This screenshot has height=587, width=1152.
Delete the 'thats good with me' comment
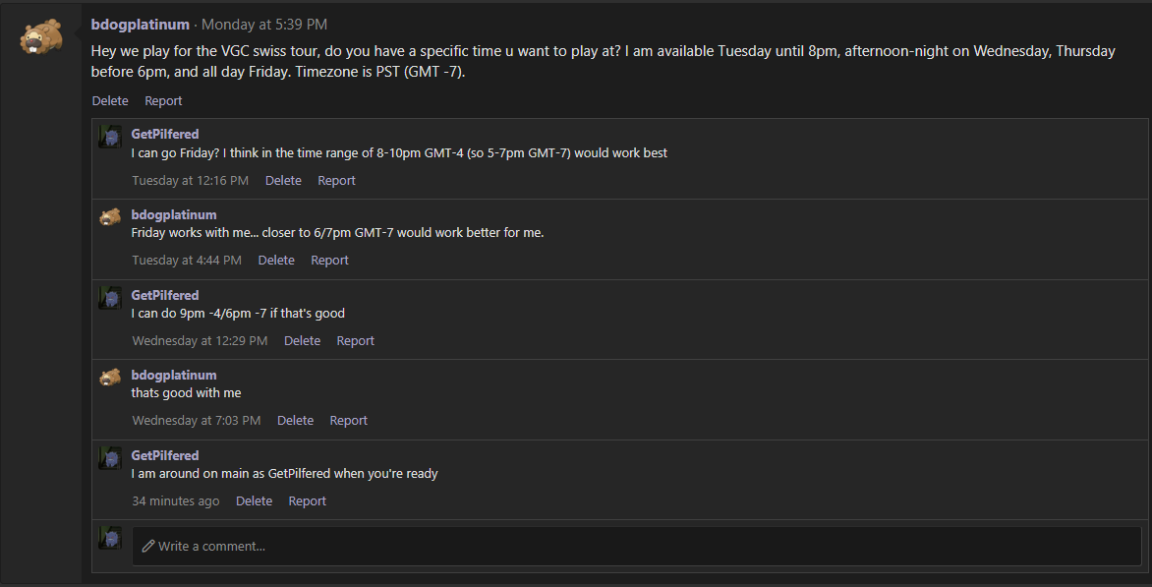coord(295,420)
